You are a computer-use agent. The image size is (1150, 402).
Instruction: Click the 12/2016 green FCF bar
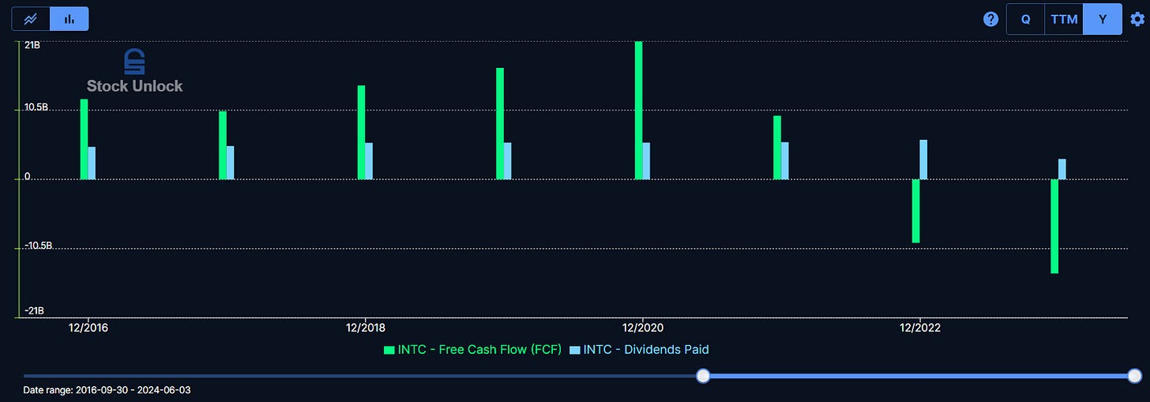(x=84, y=139)
